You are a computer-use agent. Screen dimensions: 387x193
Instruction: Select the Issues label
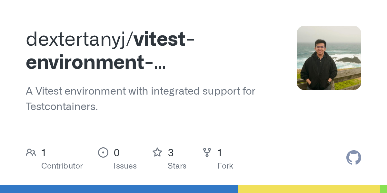click(x=125, y=166)
